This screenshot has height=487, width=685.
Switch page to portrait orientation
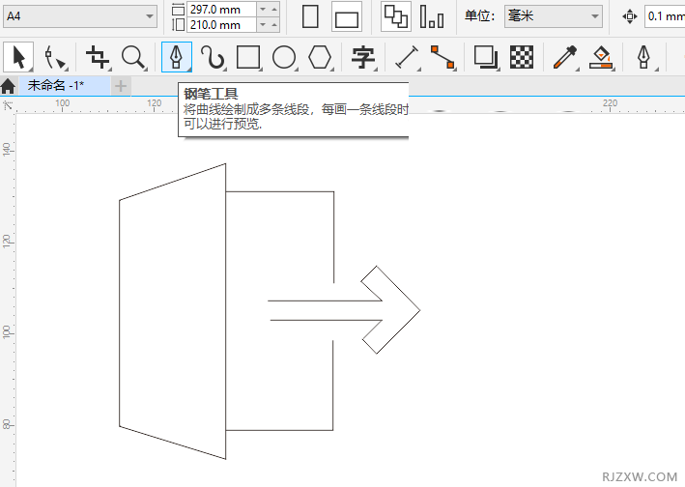pyautogui.click(x=310, y=16)
